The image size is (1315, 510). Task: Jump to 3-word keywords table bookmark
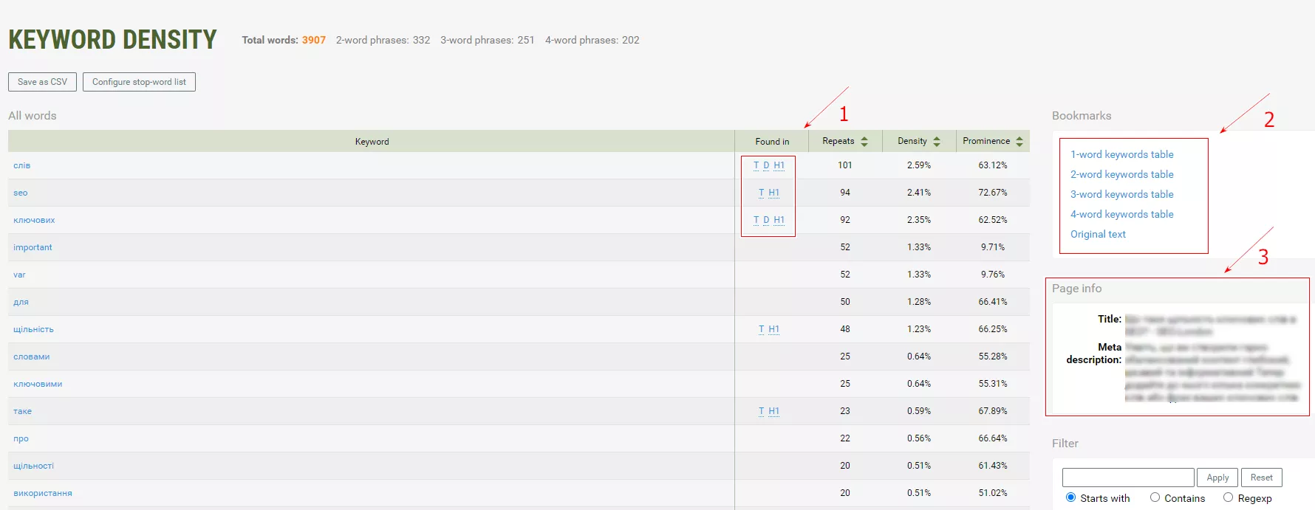1121,194
